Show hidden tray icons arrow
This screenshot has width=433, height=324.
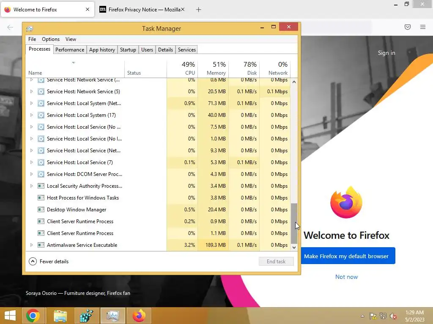pyautogui.click(x=362, y=316)
